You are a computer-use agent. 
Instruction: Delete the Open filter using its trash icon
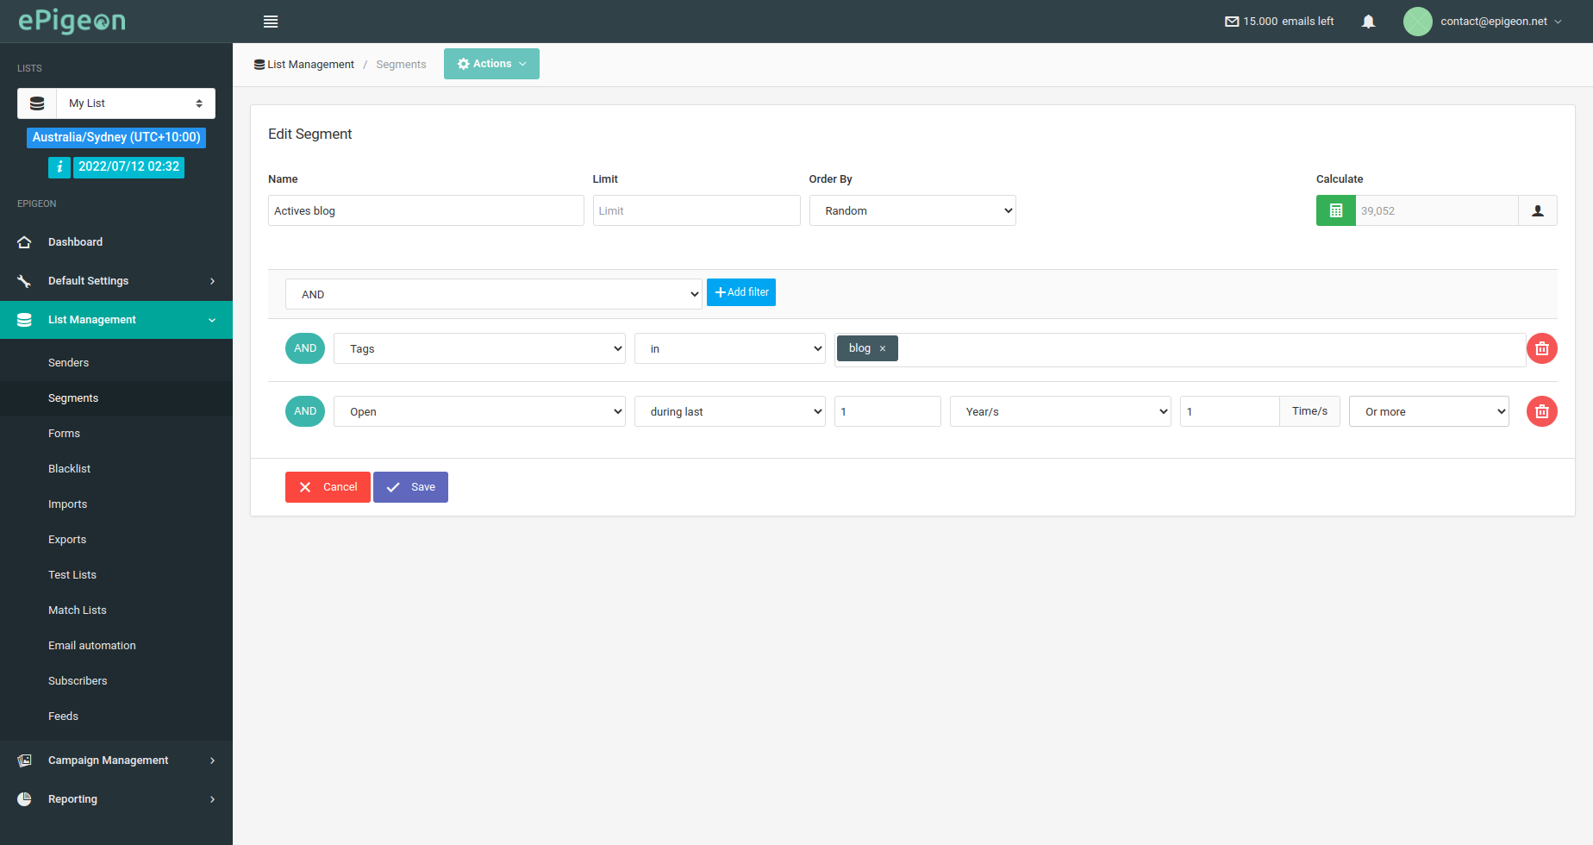point(1541,411)
